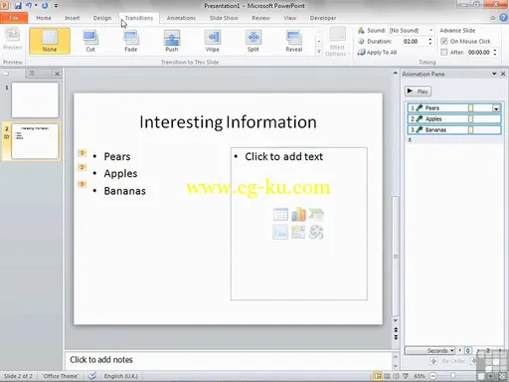This screenshot has height=382, width=509.
Task: Click Apply To All
Action: pos(377,53)
